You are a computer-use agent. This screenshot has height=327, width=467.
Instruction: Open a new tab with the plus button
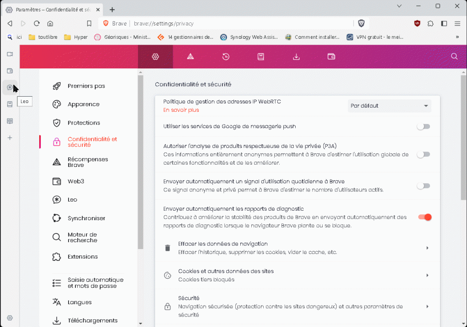click(112, 10)
